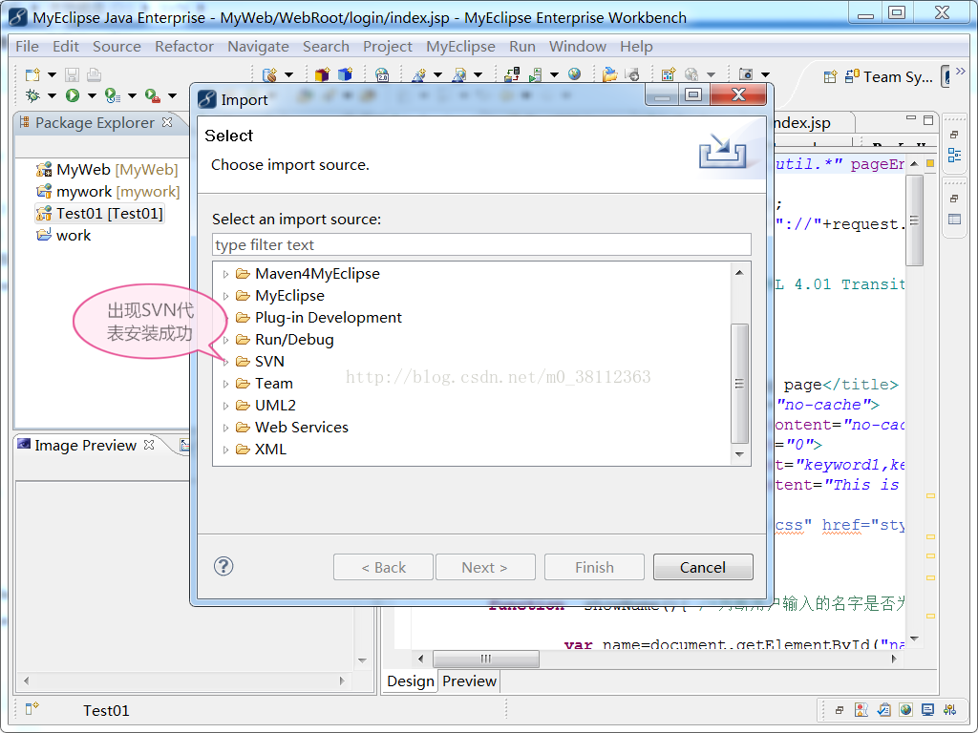The image size is (978, 733).
Task: Select Plug-in Development import source
Action: pyautogui.click(x=329, y=318)
